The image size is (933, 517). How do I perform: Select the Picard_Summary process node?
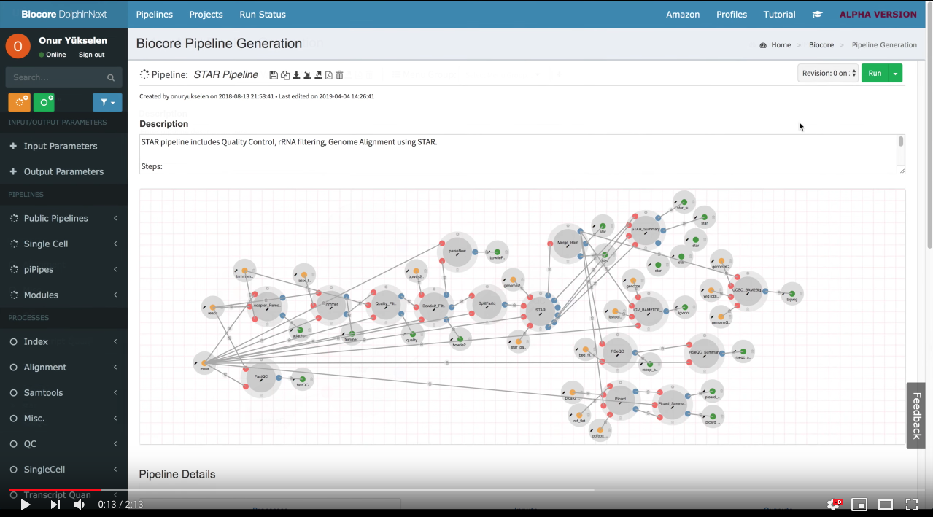point(671,404)
